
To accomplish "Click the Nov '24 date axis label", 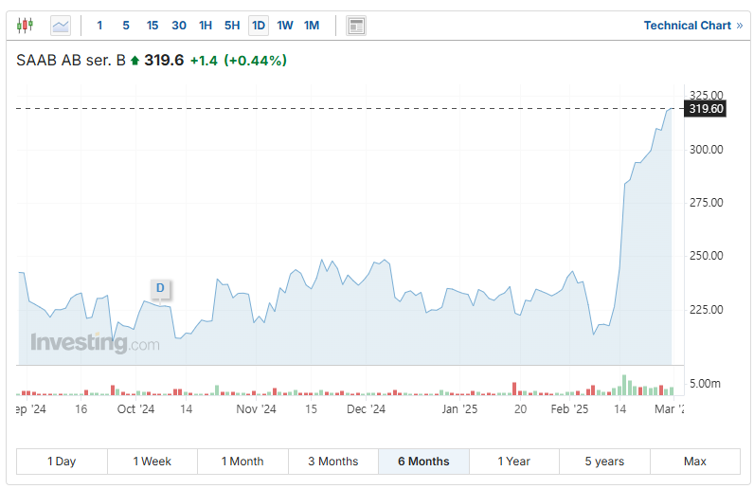I will click(256, 409).
